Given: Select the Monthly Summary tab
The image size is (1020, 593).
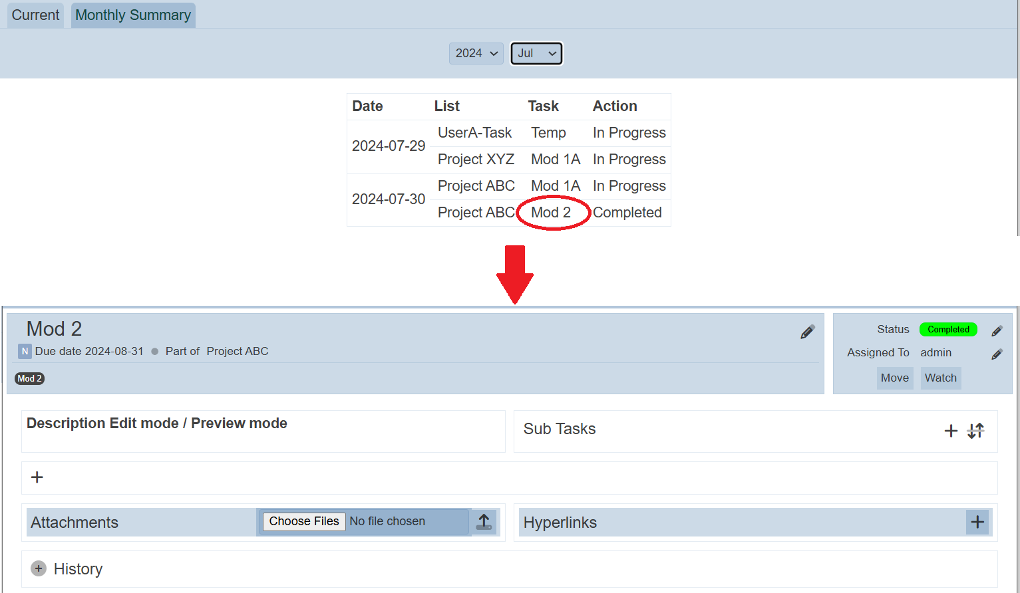Looking at the screenshot, I should coord(133,15).
